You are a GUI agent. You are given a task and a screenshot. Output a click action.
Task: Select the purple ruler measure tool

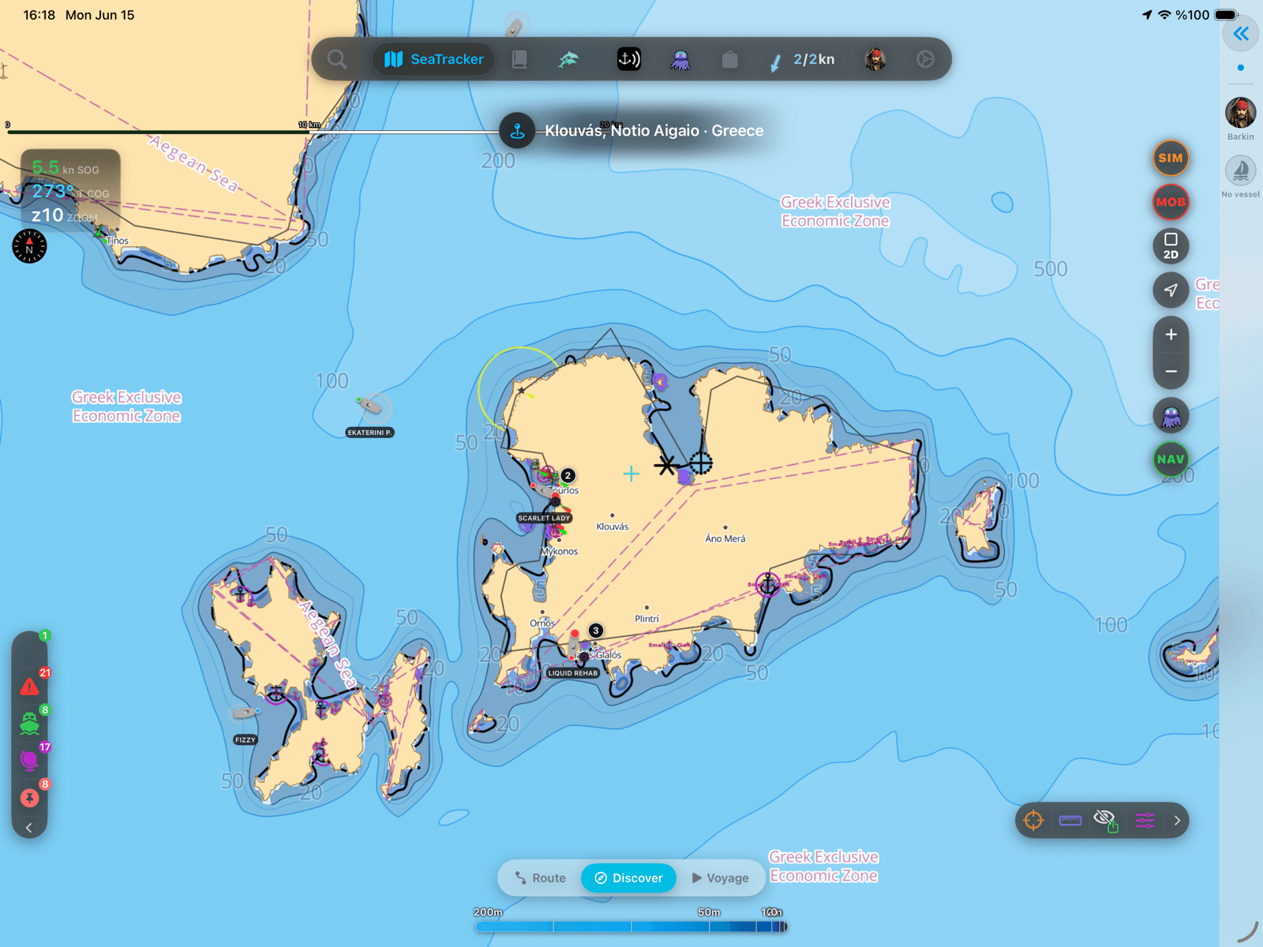pos(1070,821)
